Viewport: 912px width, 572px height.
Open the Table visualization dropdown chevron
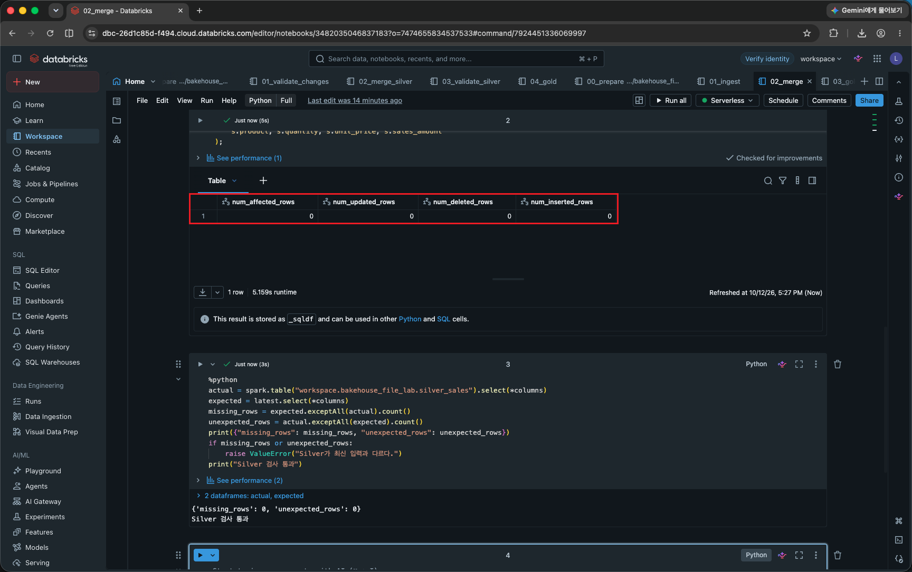[234, 180]
